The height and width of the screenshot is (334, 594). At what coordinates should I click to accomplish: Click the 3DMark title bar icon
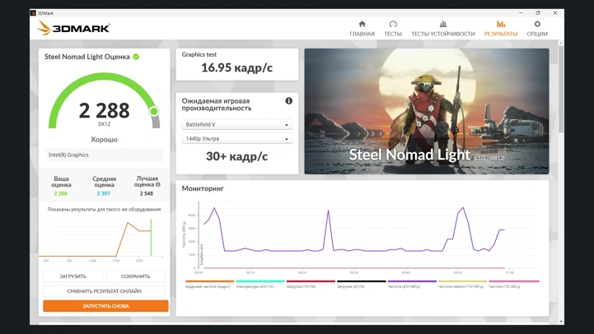[x=33, y=13]
